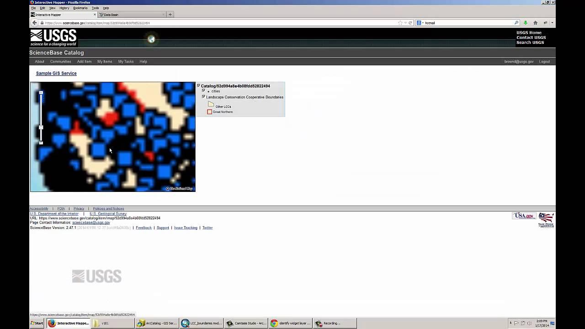Switch to Chrome identify widget layer window
The height and width of the screenshot is (329, 585).
290,323
